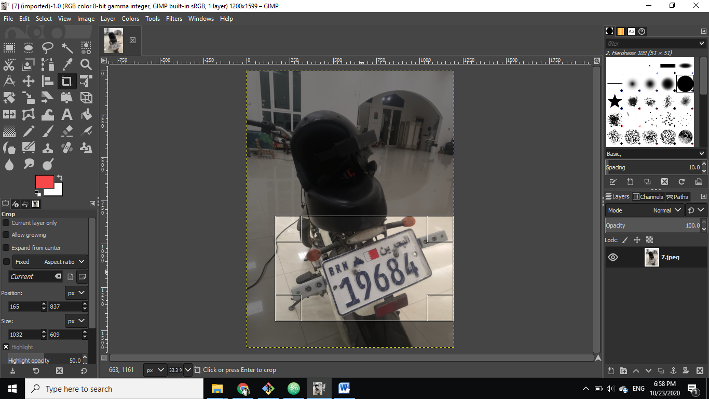709x399 pixels.
Task: Uncheck the Highlight option
Action: [6, 347]
